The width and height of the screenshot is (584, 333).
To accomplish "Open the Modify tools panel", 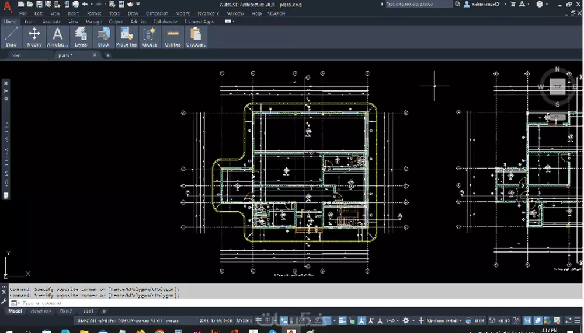I will [34, 36].
